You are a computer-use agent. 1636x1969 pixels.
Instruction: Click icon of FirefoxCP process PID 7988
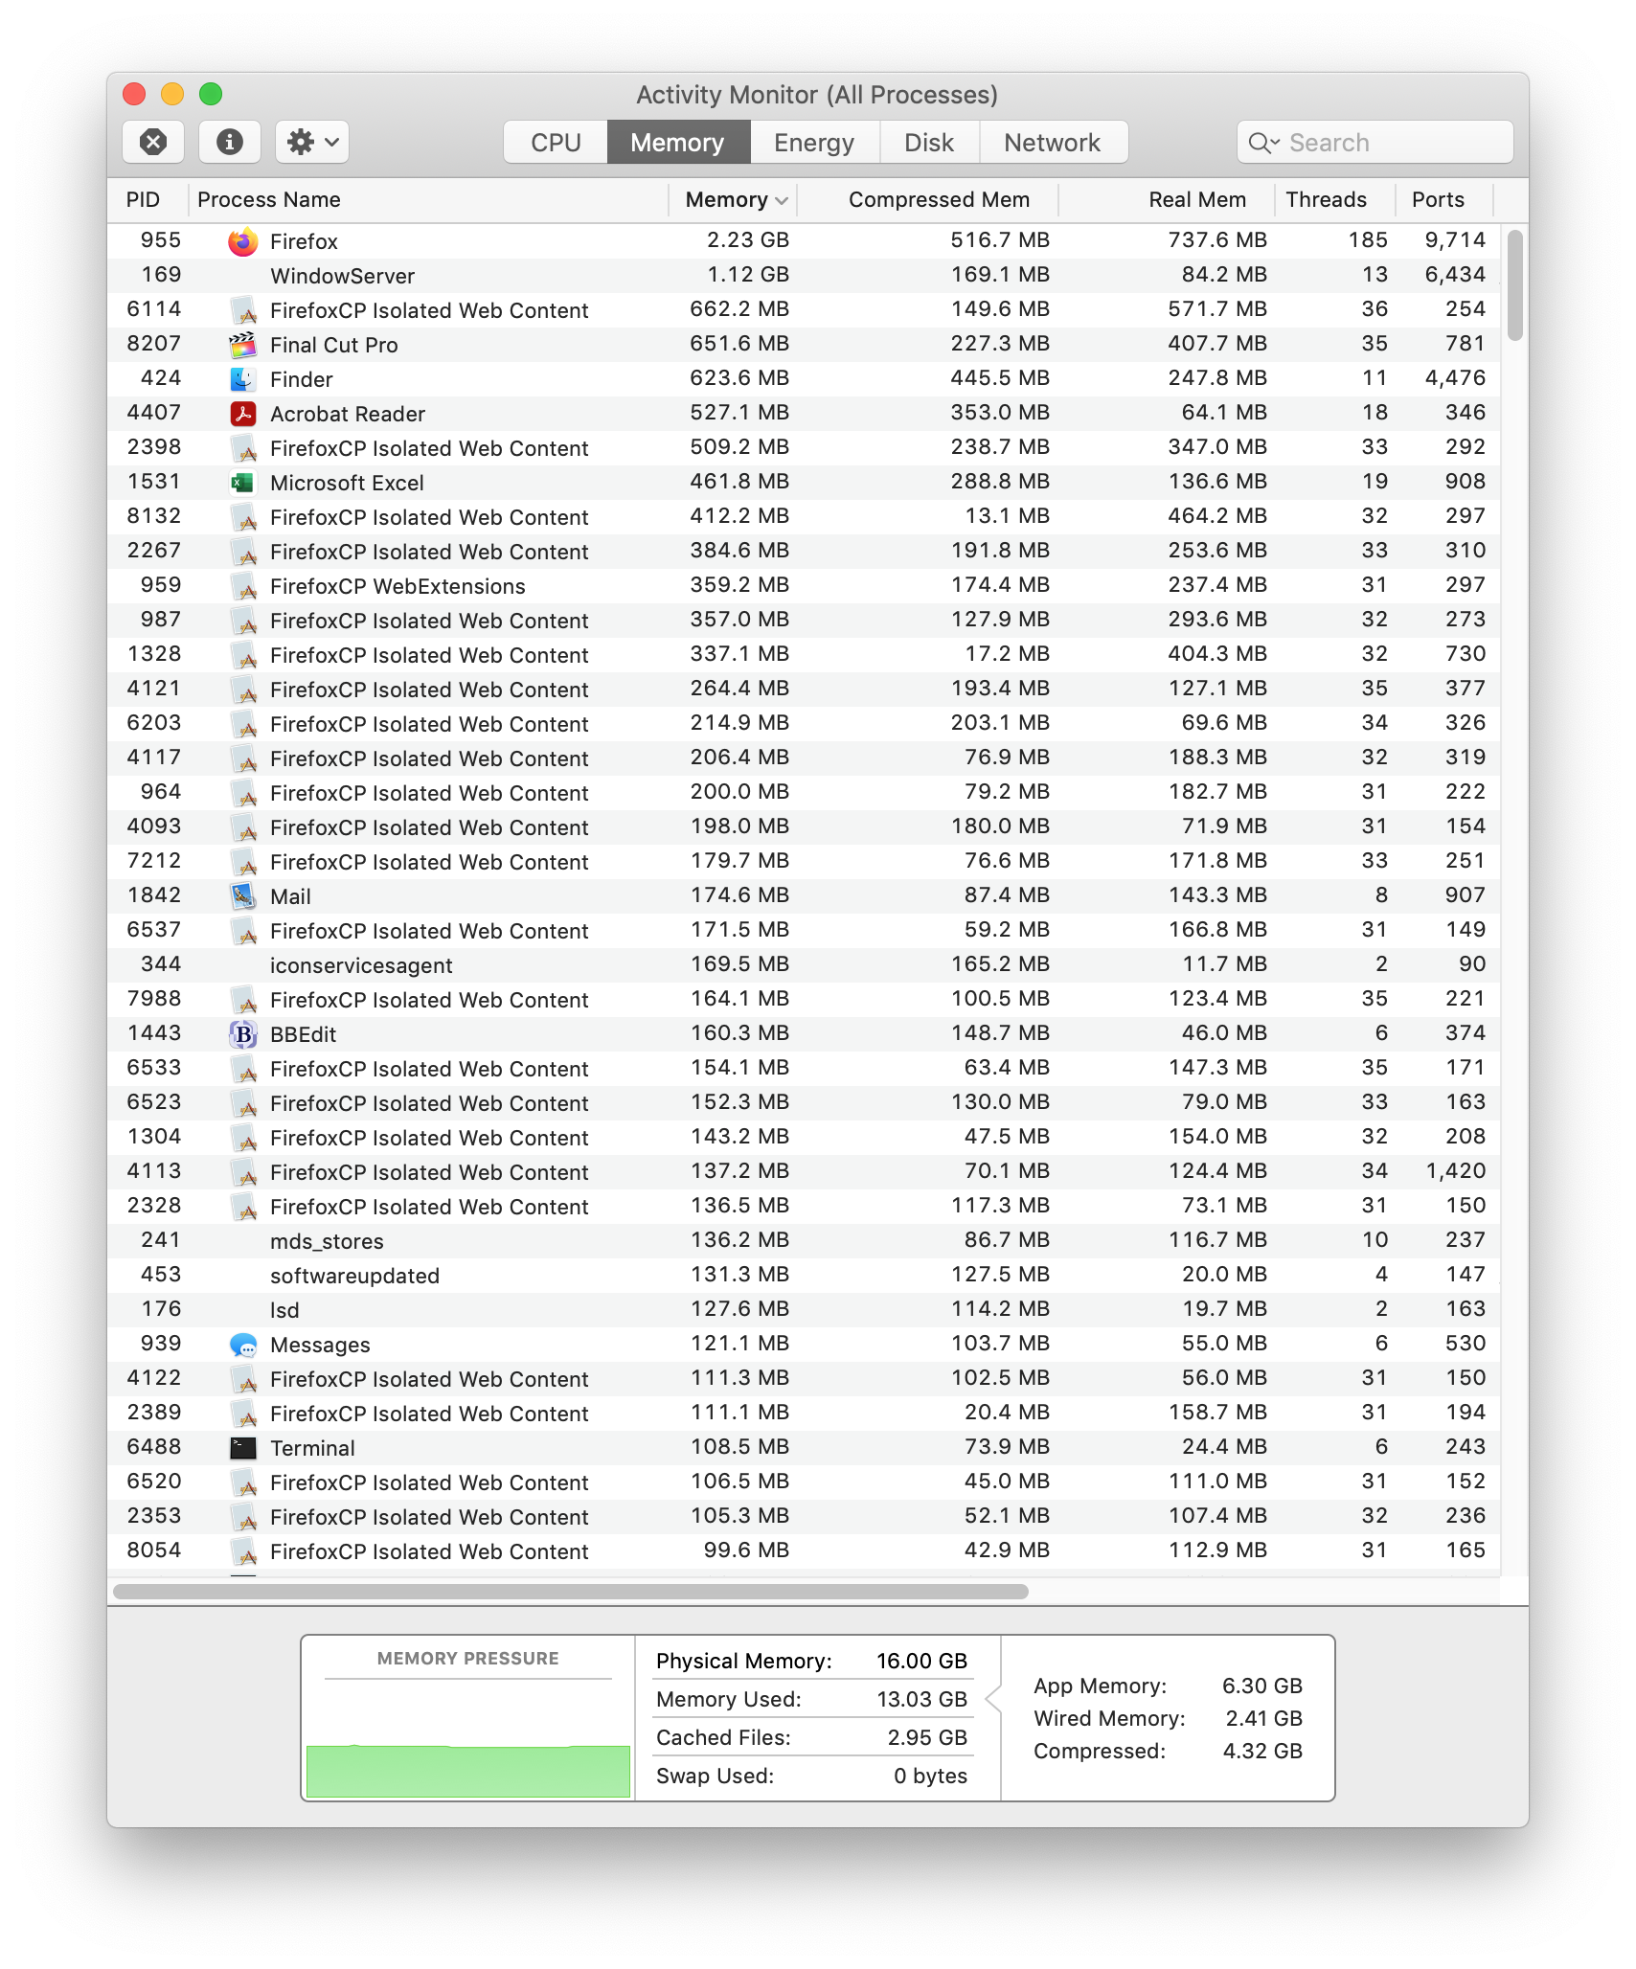(244, 1000)
